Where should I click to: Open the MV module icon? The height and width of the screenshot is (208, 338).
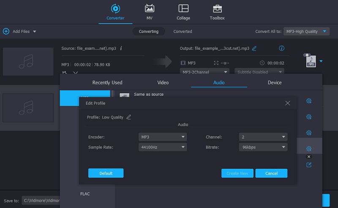(150, 9)
